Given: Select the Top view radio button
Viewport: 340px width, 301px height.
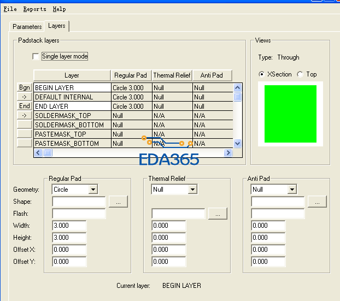Looking at the screenshot, I should point(300,74).
